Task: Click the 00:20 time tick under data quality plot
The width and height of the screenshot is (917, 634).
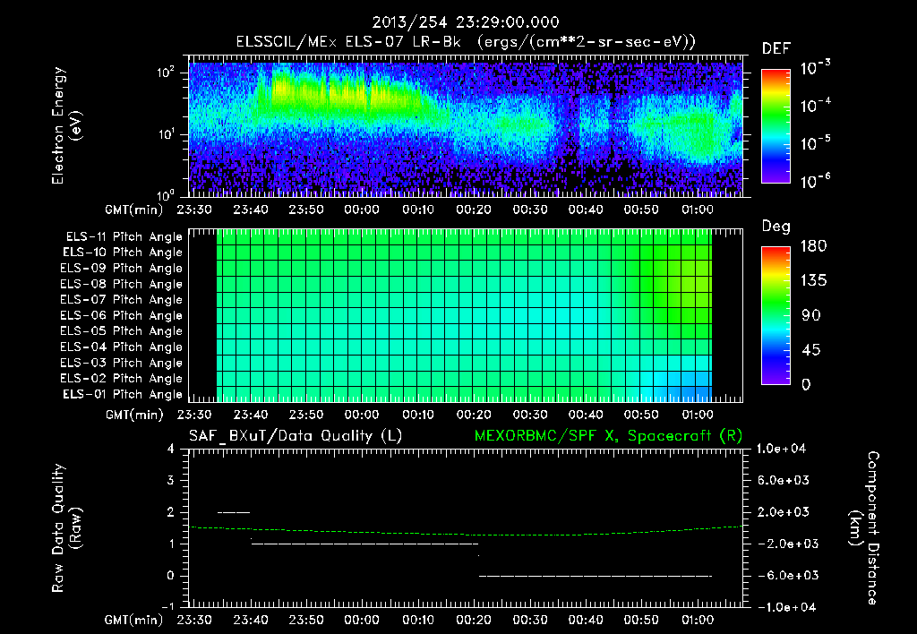Action: pos(473,620)
